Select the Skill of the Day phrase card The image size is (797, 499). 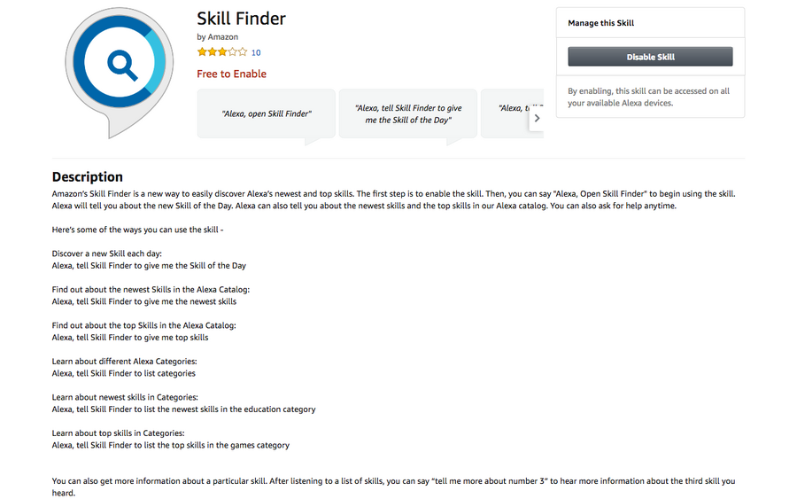tap(408, 113)
